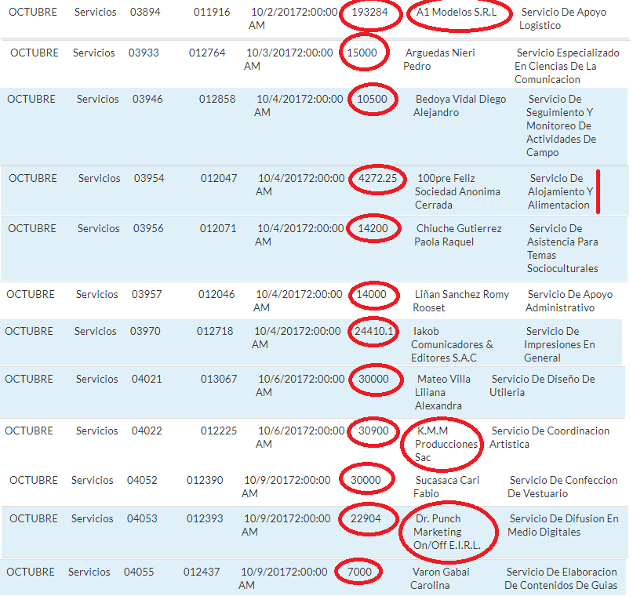633x596 pixels.
Task: Click order number 04022
Action: pyautogui.click(x=147, y=431)
